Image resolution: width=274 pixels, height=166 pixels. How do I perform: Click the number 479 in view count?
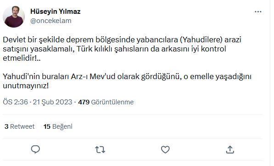84,102
